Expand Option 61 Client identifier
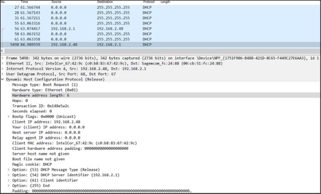The height and width of the screenshot is (194, 321). [9, 180]
